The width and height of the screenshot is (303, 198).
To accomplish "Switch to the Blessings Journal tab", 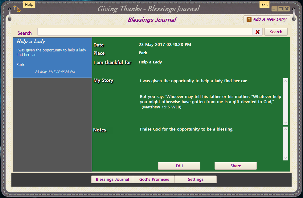I will pyautogui.click(x=112, y=180).
